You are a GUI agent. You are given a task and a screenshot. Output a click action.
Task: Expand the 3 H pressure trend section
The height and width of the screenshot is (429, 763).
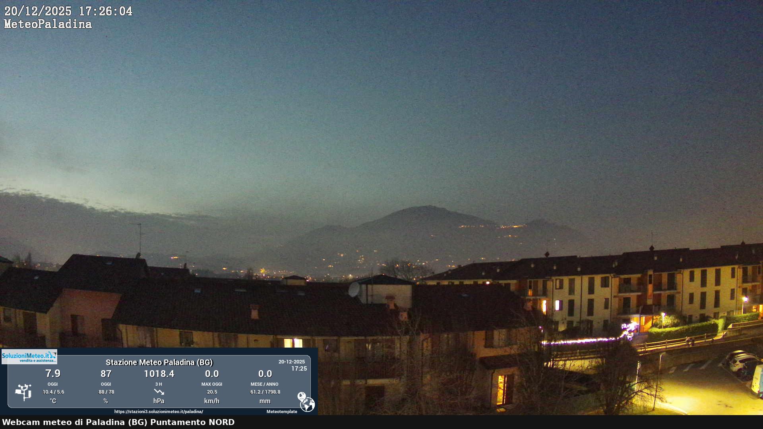tap(159, 384)
